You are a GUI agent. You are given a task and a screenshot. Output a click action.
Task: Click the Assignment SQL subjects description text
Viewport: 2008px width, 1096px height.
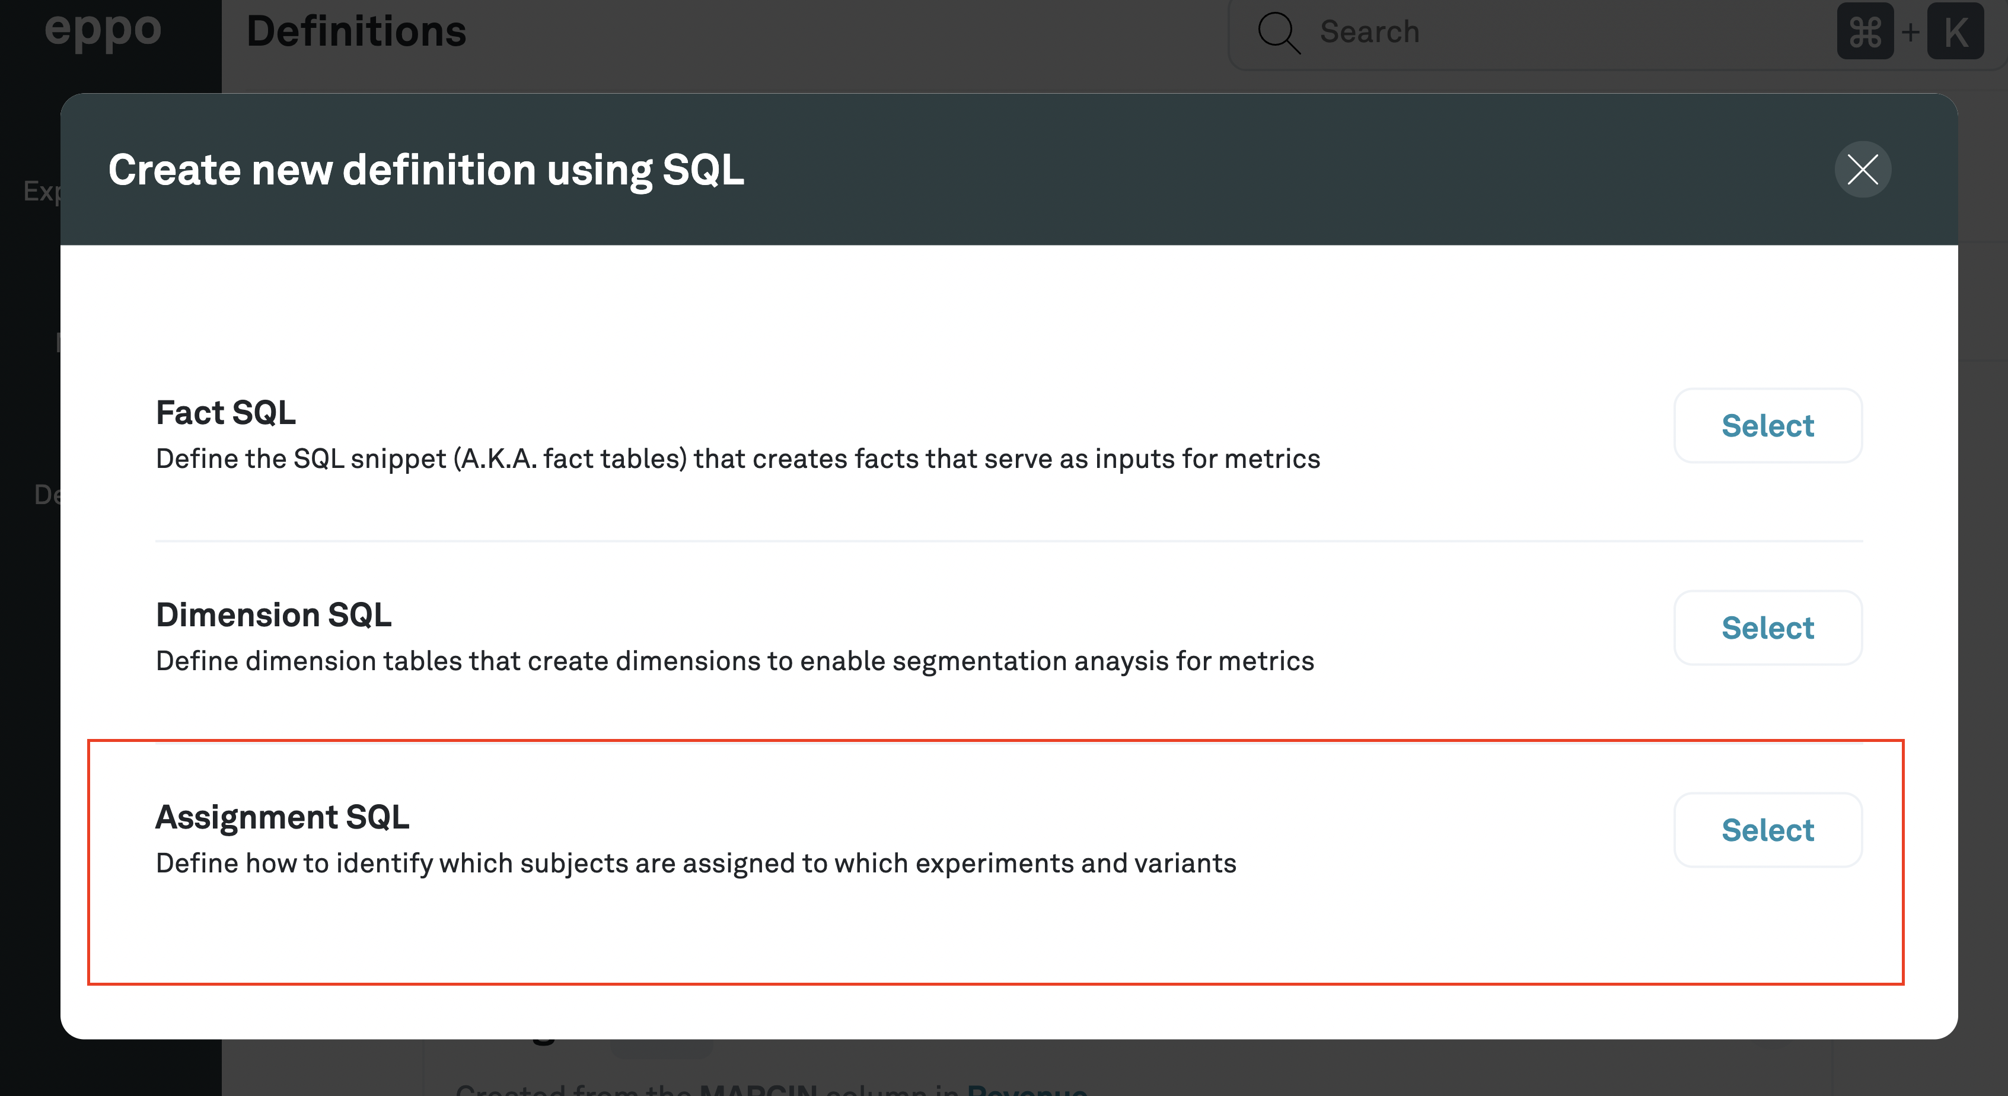coord(696,863)
